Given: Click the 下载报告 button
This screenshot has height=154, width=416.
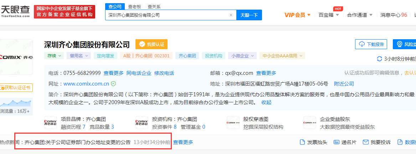Looking at the screenshot, I should pos(371,44).
